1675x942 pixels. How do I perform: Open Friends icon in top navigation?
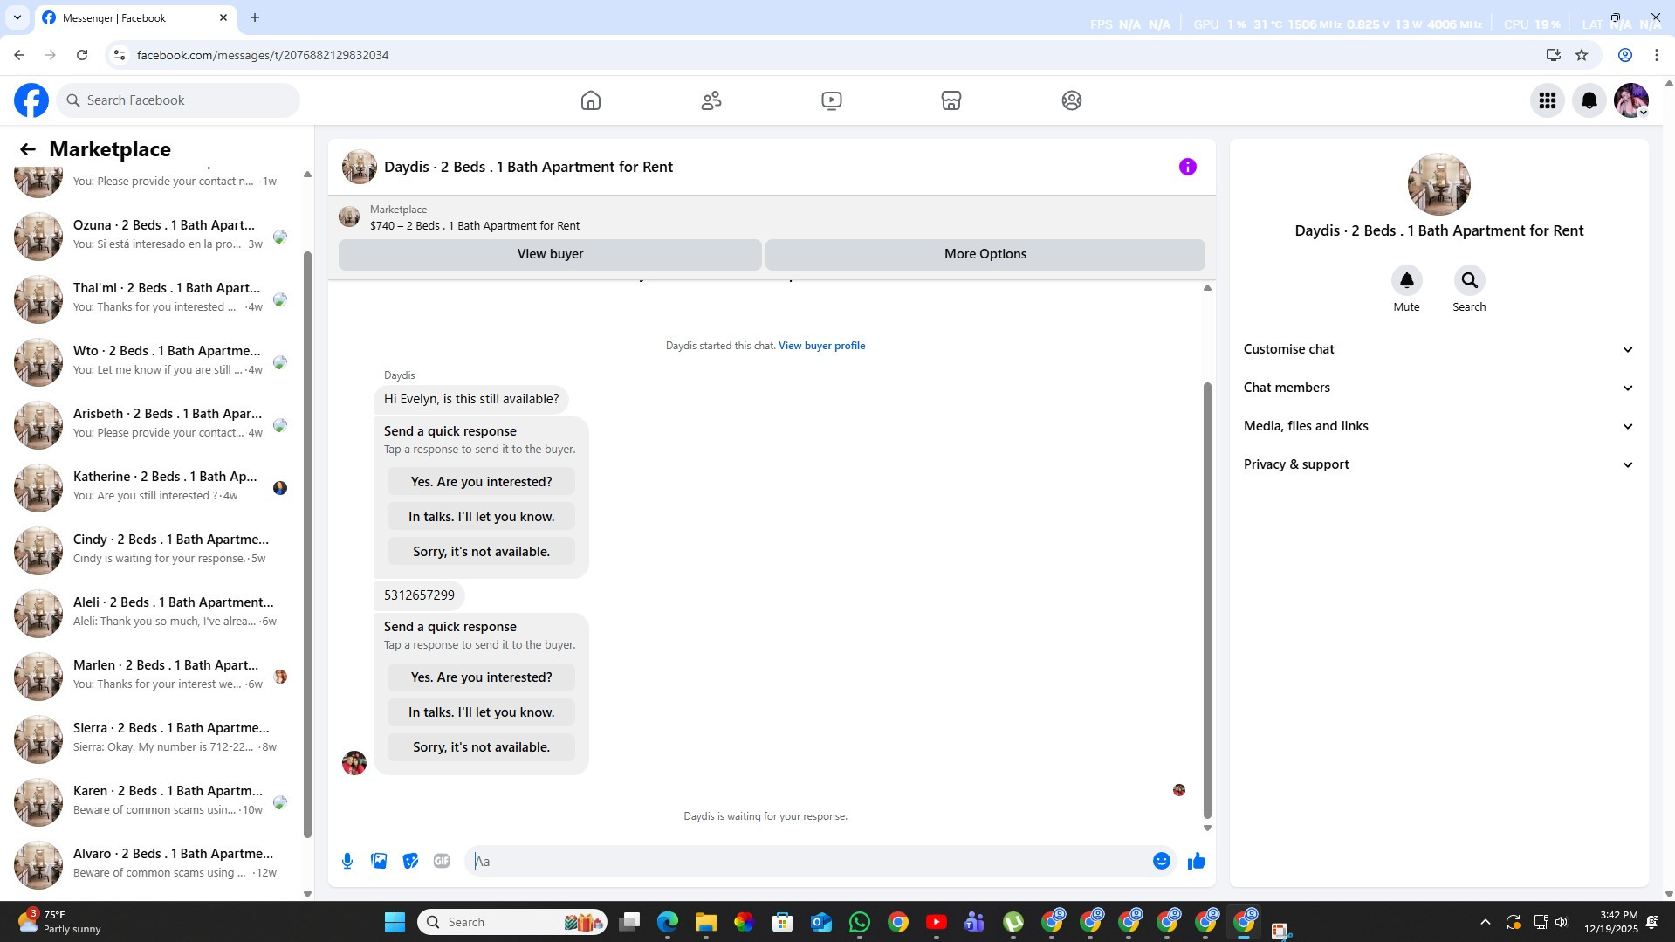point(711,100)
